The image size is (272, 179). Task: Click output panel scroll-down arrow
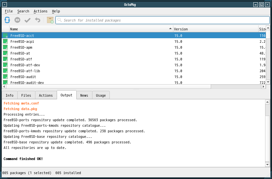[x=267, y=165]
